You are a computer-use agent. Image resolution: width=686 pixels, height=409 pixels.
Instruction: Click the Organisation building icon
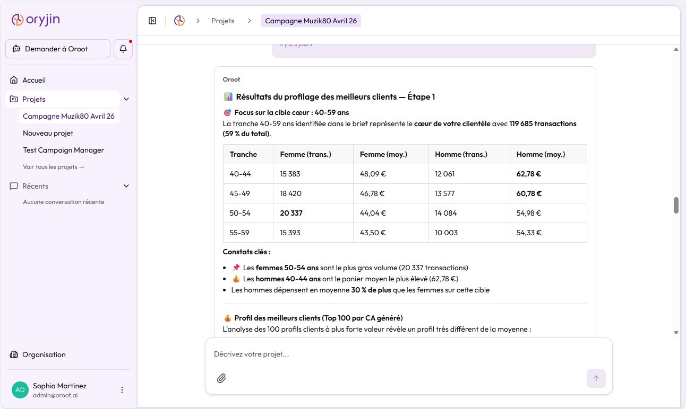14,354
